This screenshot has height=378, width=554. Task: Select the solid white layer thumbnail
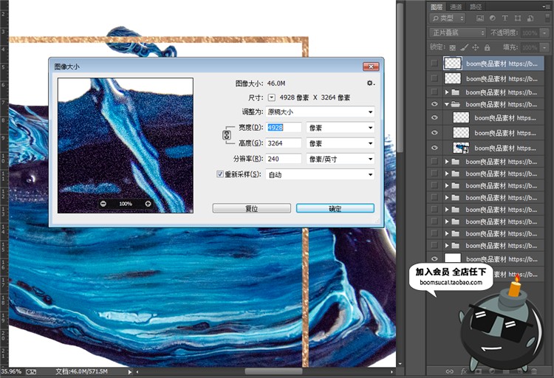[453, 258]
